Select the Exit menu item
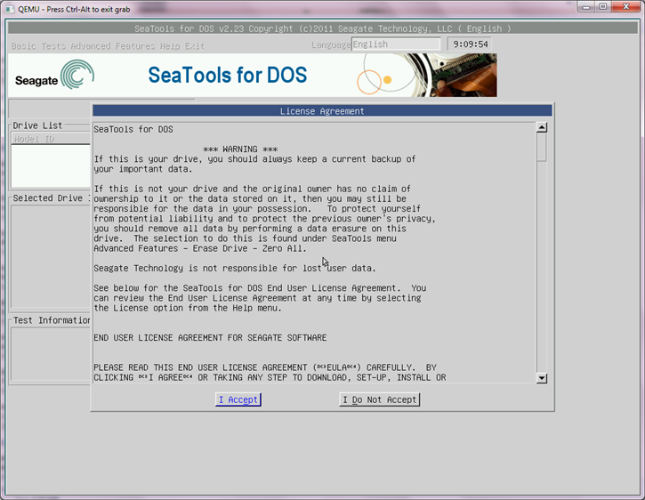Screen dimensions: 645x500 (x=194, y=45)
